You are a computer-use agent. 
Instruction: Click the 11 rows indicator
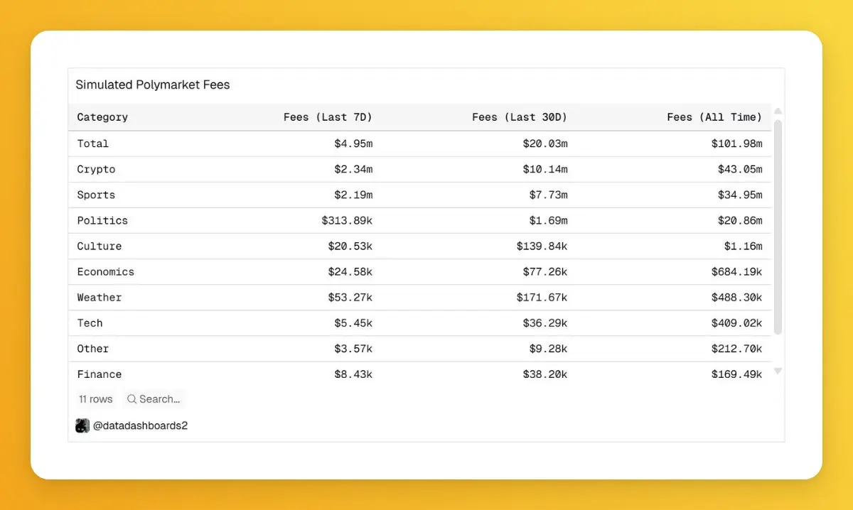click(x=96, y=399)
